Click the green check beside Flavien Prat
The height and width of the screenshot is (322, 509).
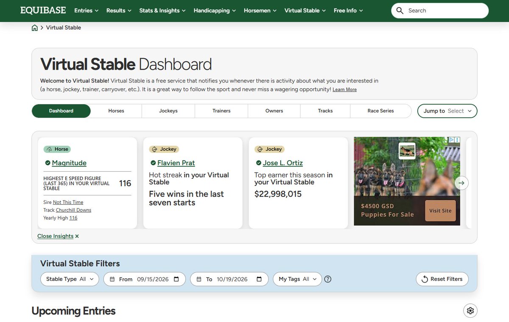click(x=153, y=163)
